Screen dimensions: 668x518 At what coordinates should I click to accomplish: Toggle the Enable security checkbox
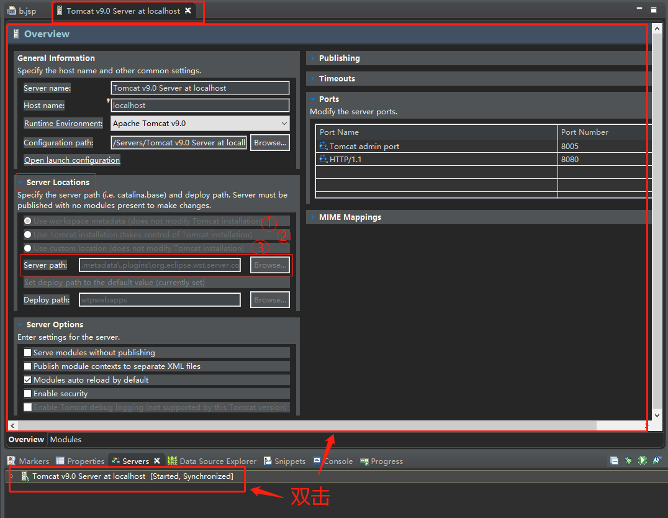coord(28,394)
